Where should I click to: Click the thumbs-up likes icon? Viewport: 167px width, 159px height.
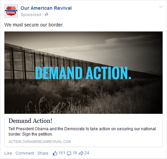pos(55,153)
